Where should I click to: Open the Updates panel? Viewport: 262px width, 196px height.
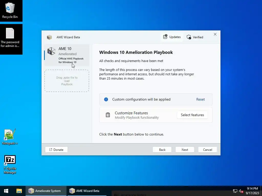point(172,37)
